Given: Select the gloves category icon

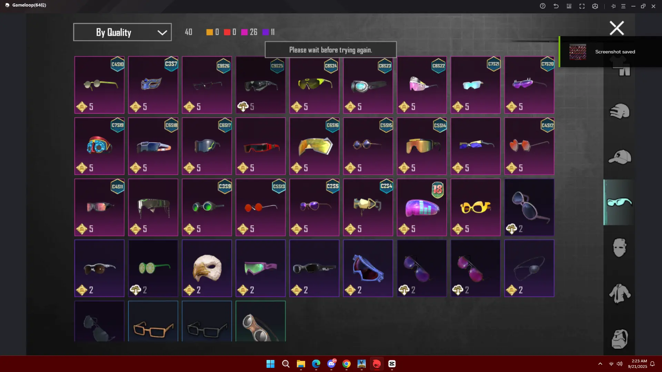Looking at the screenshot, I should [x=620, y=111].
